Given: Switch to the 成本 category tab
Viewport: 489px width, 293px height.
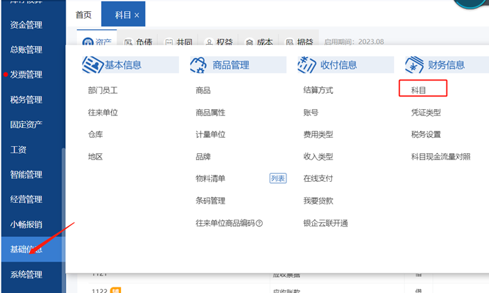Looking at the screenshot, I should (x=258, y=42).
